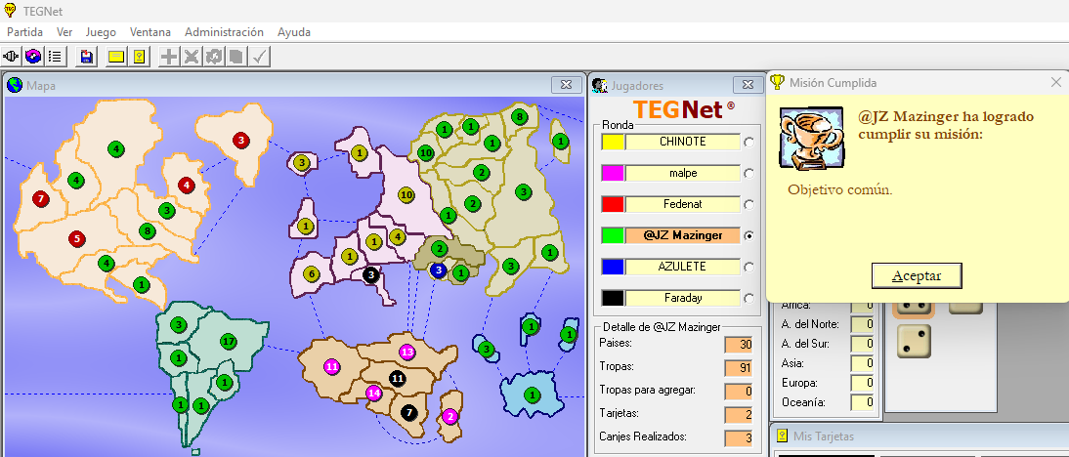Select the black country with 3 troops

[371, 275]
